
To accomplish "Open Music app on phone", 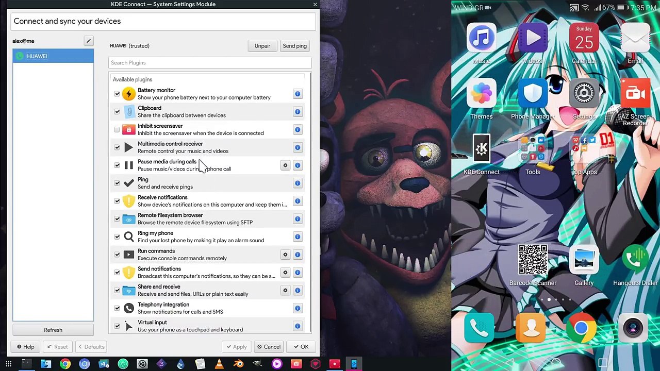I will pos(482,44).
